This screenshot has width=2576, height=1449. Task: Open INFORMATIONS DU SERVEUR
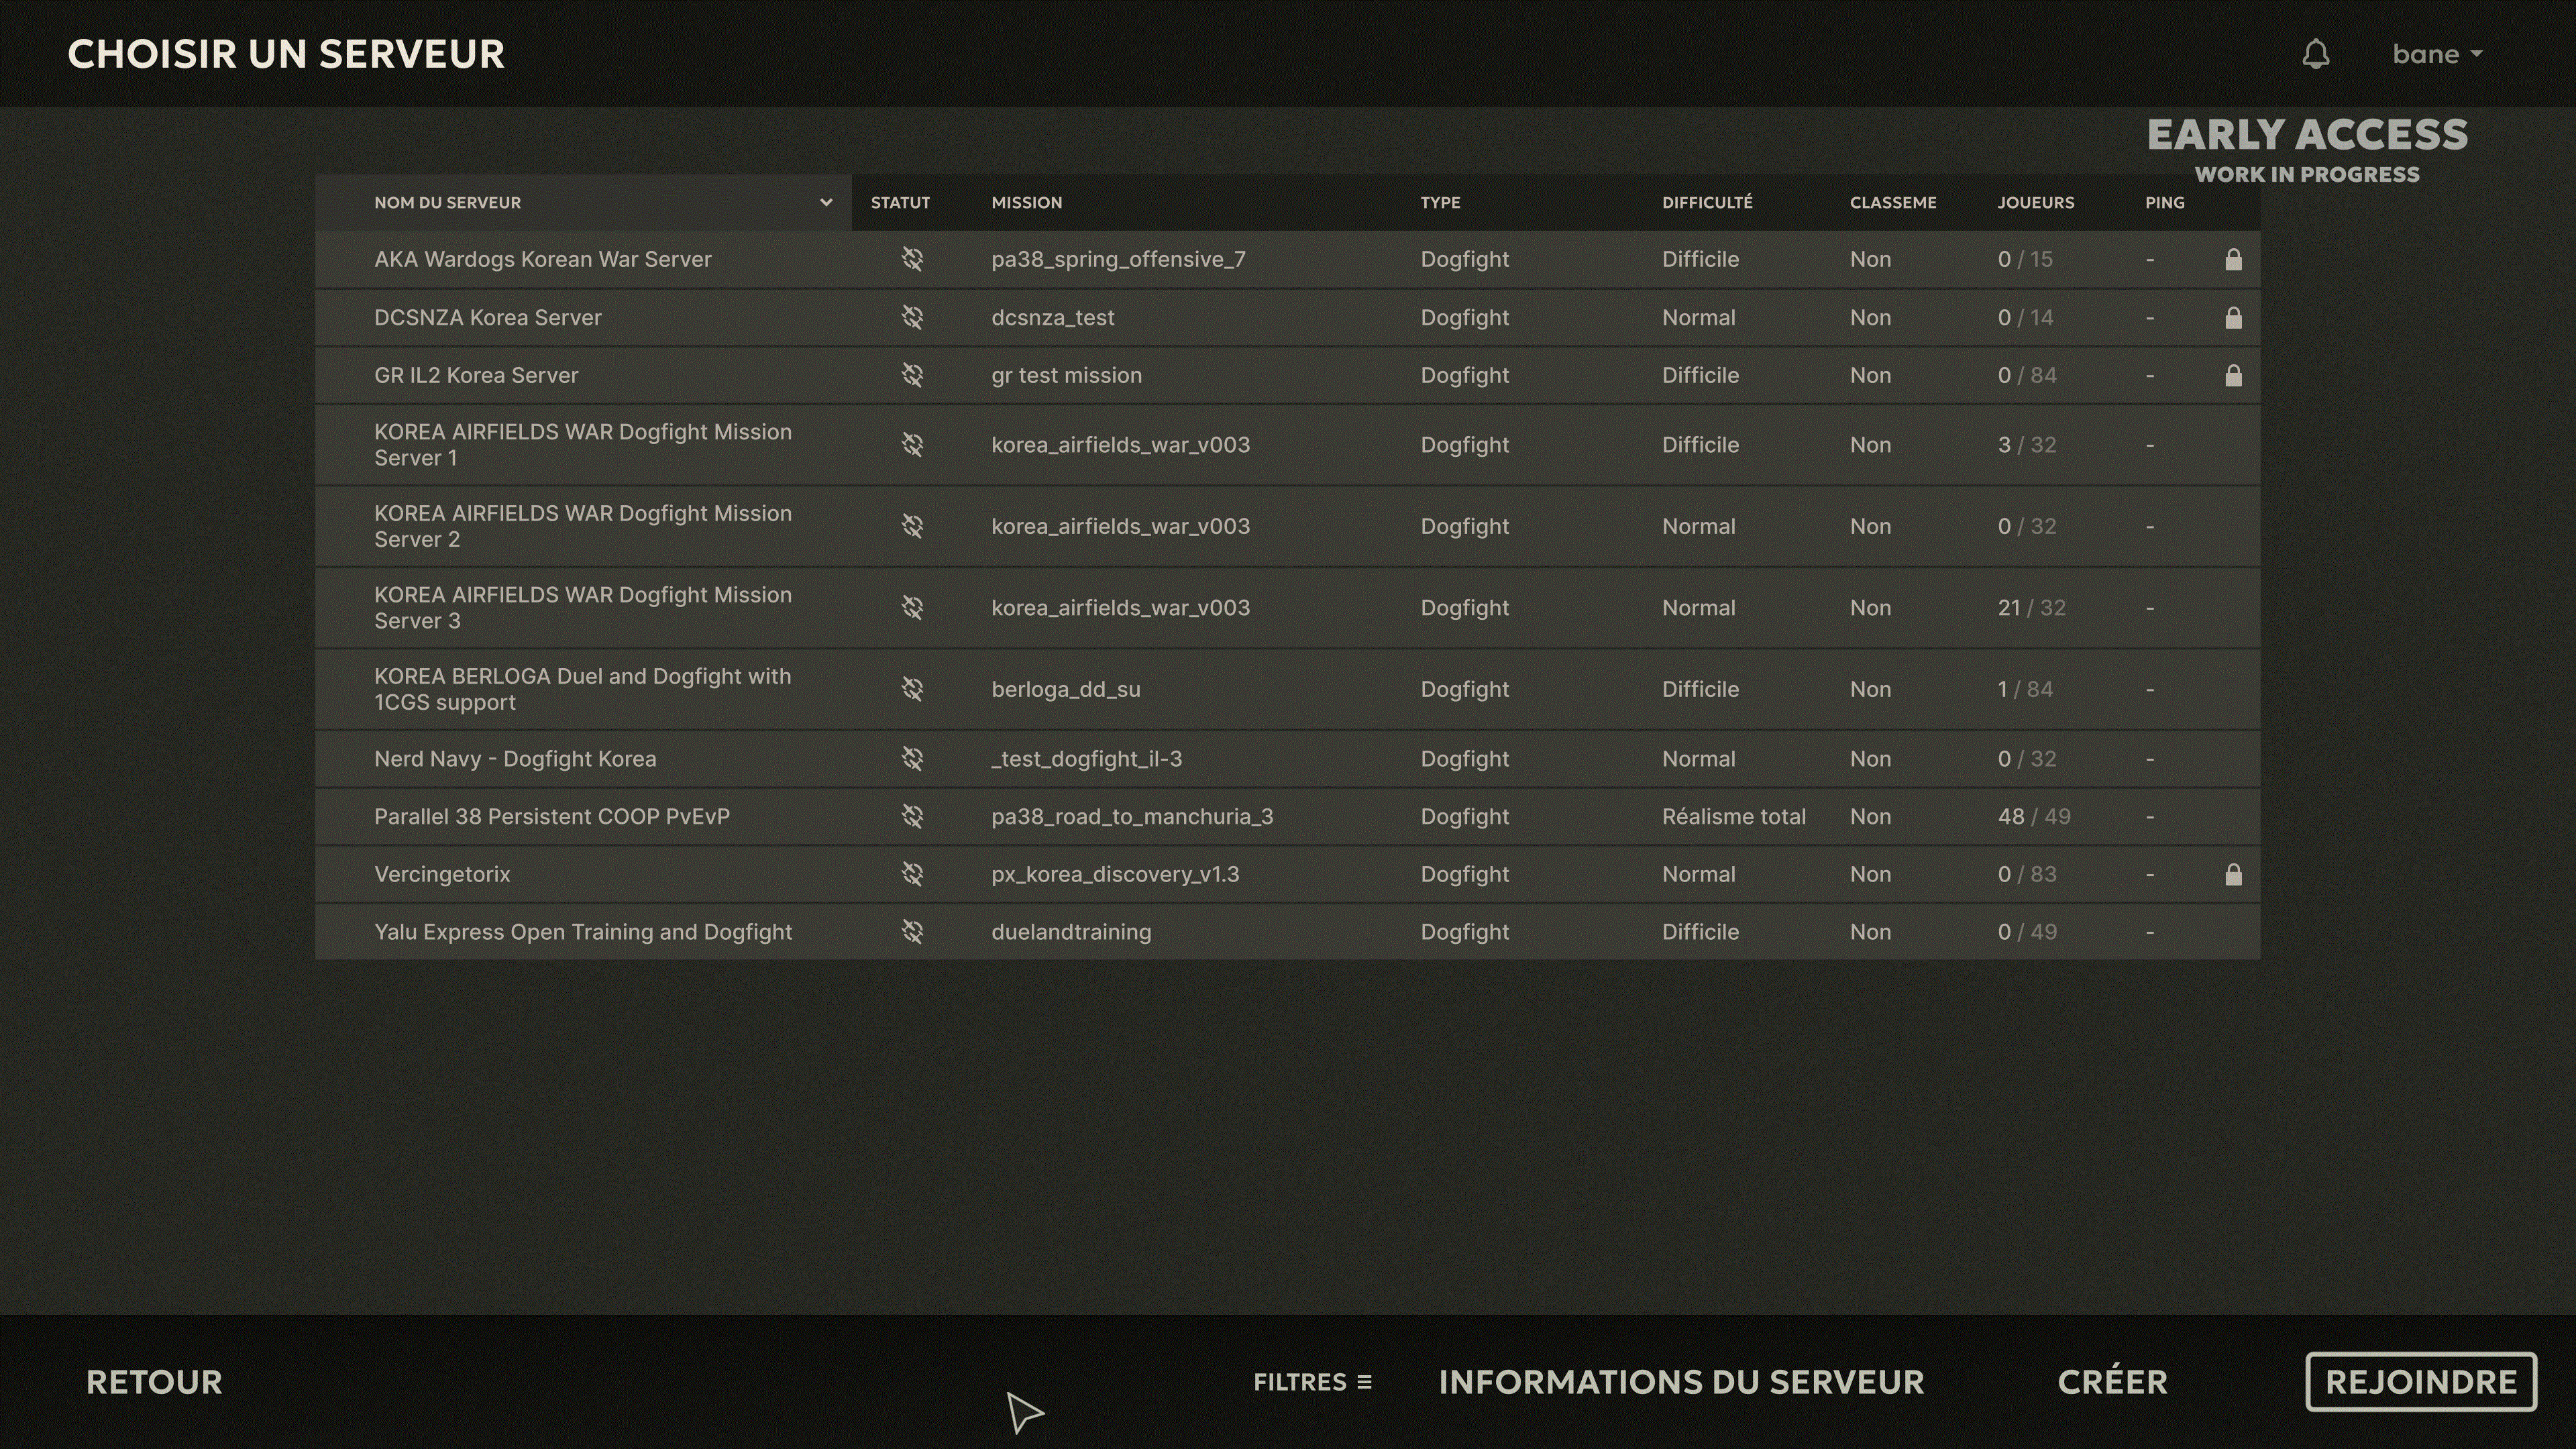click(1681, 1382)
